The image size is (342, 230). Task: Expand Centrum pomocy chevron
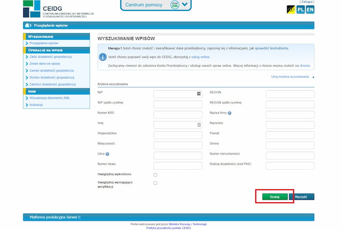(185, 4)
